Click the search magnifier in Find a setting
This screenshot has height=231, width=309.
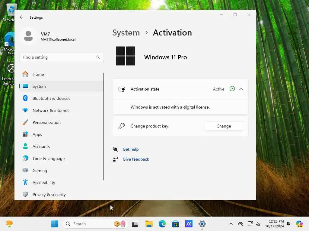click(x=98, y=57)
